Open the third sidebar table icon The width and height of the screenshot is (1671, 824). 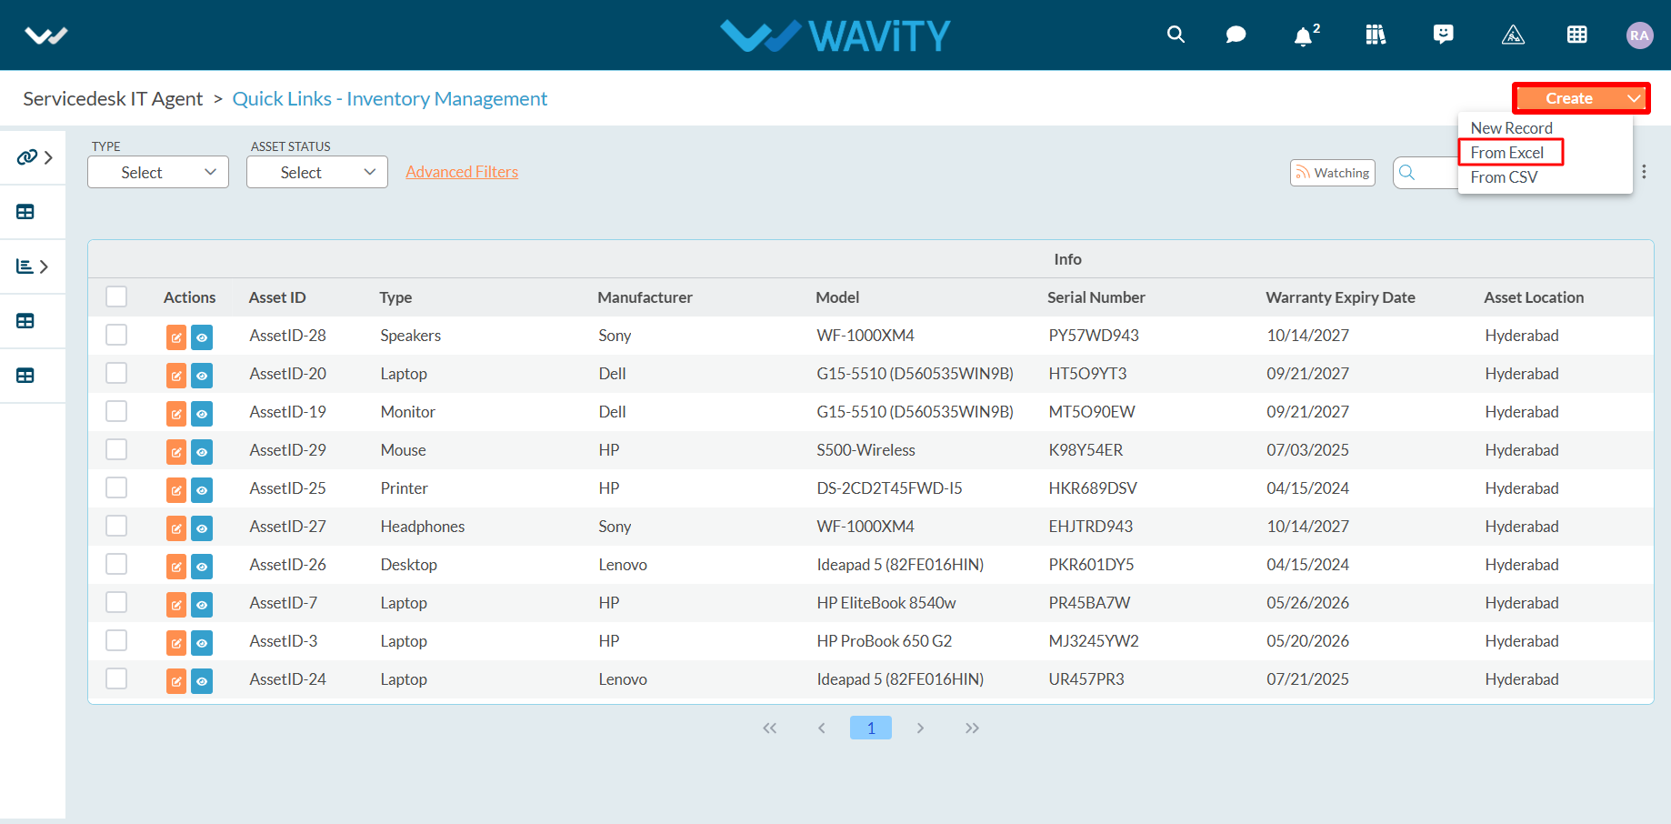point(25,321)
